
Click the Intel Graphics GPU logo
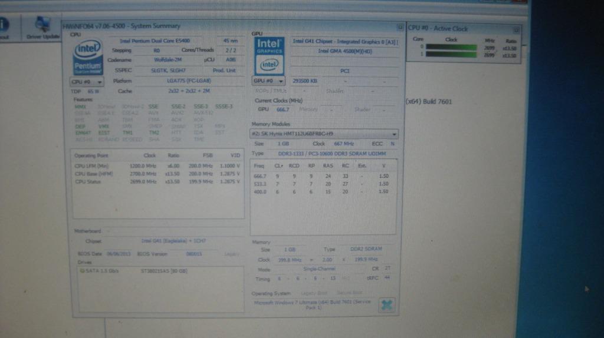click(x=269, y=56)
